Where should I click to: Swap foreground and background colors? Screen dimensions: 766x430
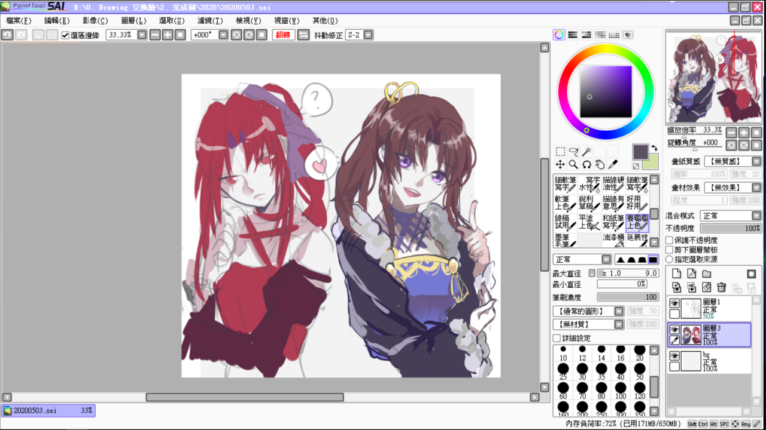(x=654, y=148)
